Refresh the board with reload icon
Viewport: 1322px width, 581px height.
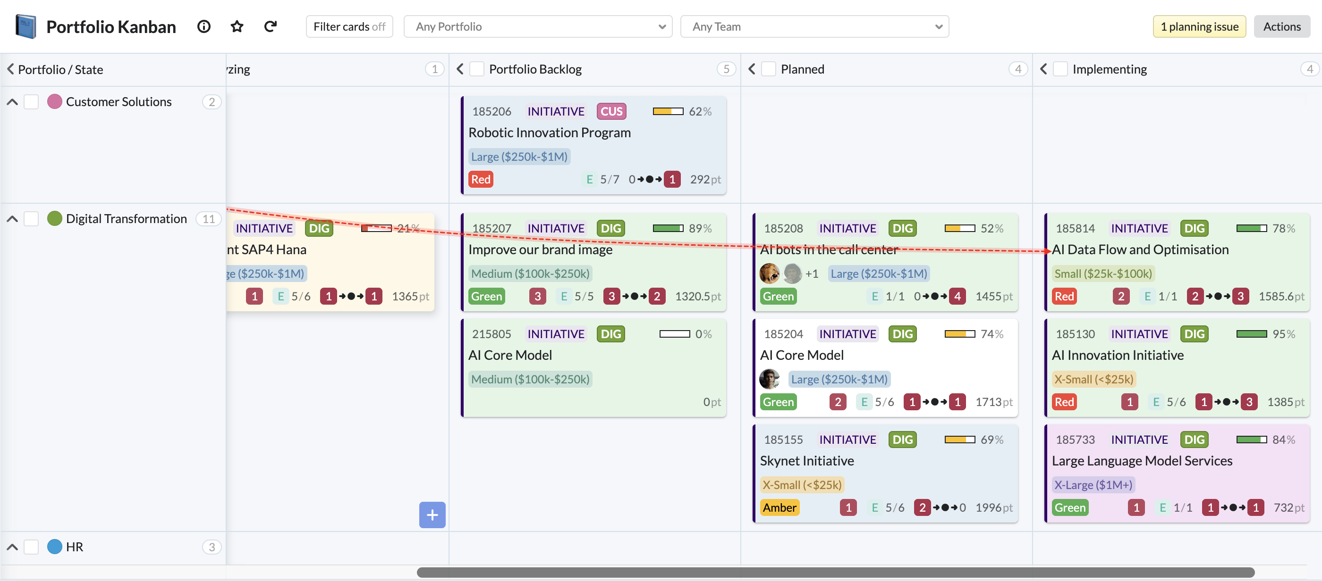(x=270, y=27)
